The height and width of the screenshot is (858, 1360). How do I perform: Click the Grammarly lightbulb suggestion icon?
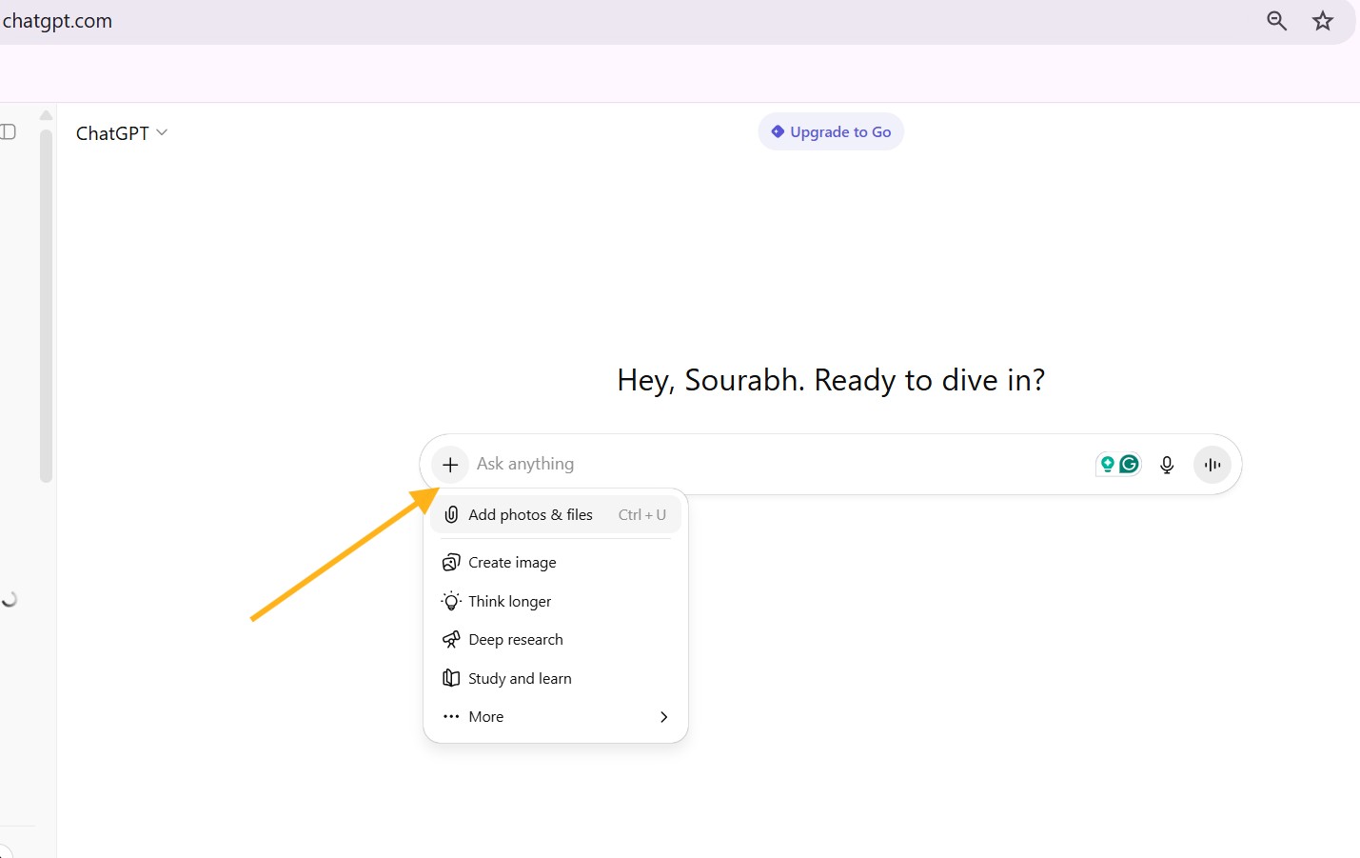[1107, 464]
